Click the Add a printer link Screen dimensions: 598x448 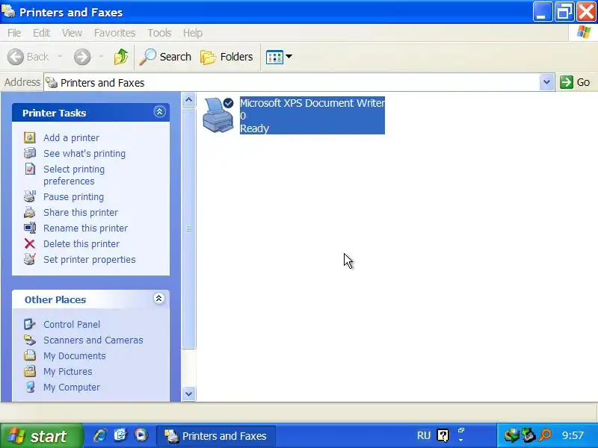[71, 137]
